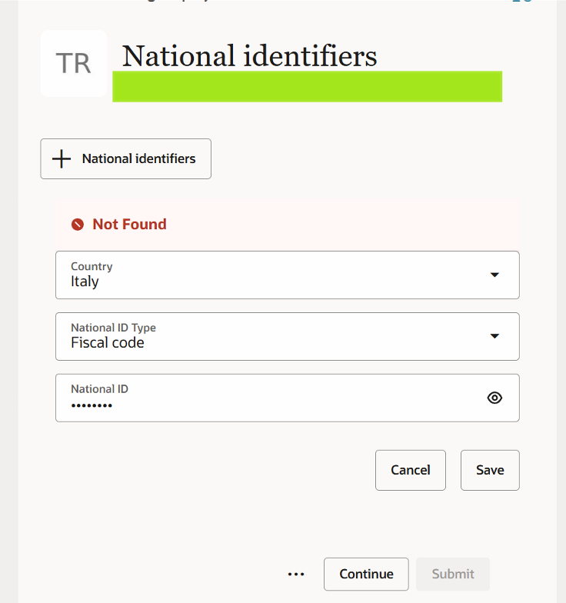Click the Country field label
The width and height of the screenshot is (566, 603).
[x=92, y=266]
